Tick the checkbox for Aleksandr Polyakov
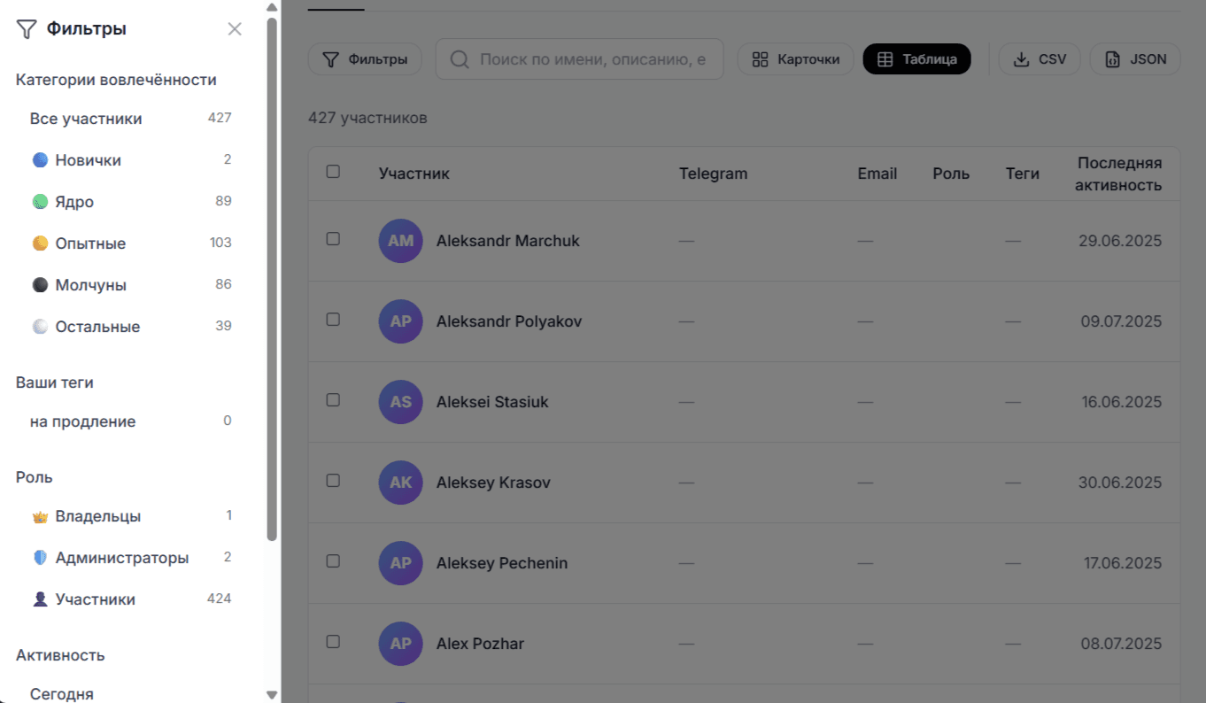This screenshot has height=703, width=1206. click(333, 320)
